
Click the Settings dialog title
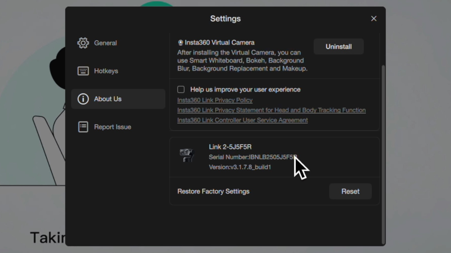click(225, 18)
